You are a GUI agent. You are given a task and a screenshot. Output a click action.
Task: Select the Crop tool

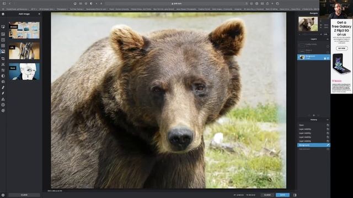3,59
